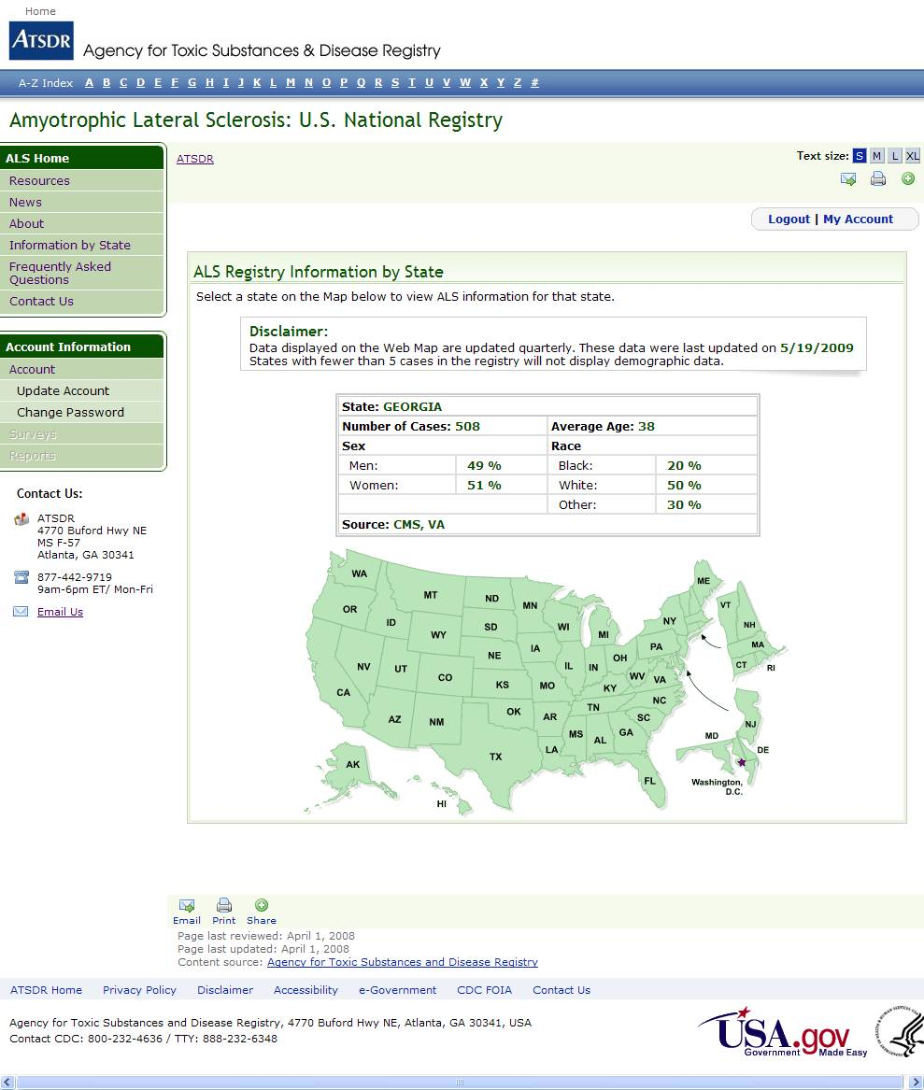Select Florida (FL) on the map
Image resolution: width=924 pixels, height=1090 pixels.
click(x=650, y=782)
